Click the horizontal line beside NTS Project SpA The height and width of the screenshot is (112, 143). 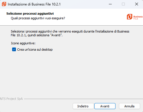[83, 99]
